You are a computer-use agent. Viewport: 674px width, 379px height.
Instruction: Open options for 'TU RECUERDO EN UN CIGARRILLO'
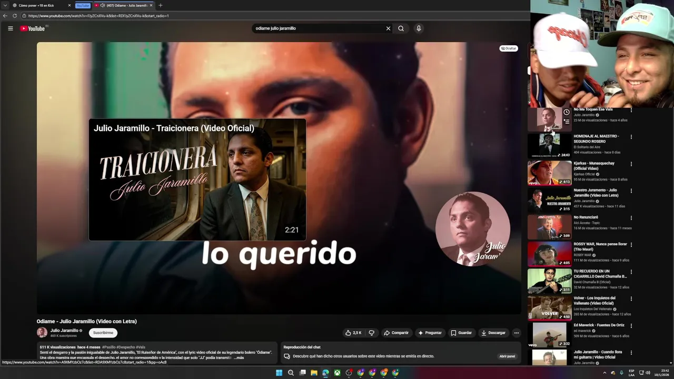[631, 272]
